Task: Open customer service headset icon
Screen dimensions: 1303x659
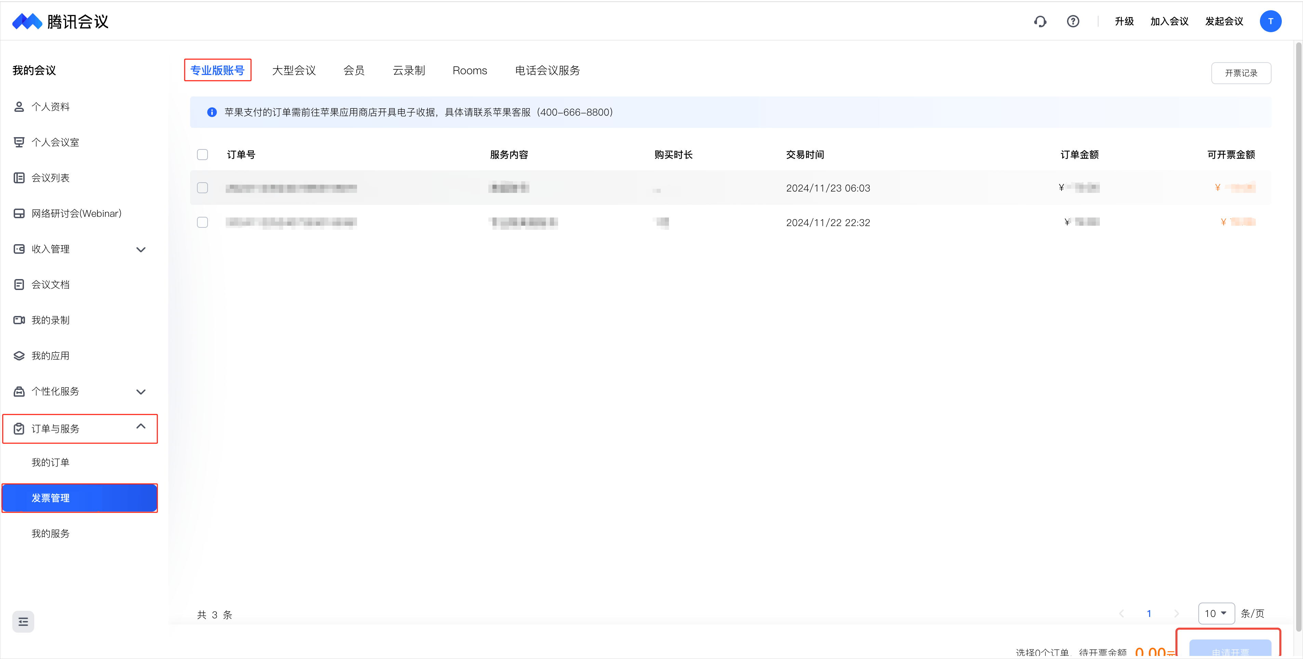Action: (x=1040, y=21)
